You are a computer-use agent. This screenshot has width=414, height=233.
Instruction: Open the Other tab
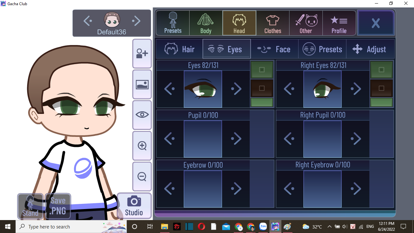(306, 23)
